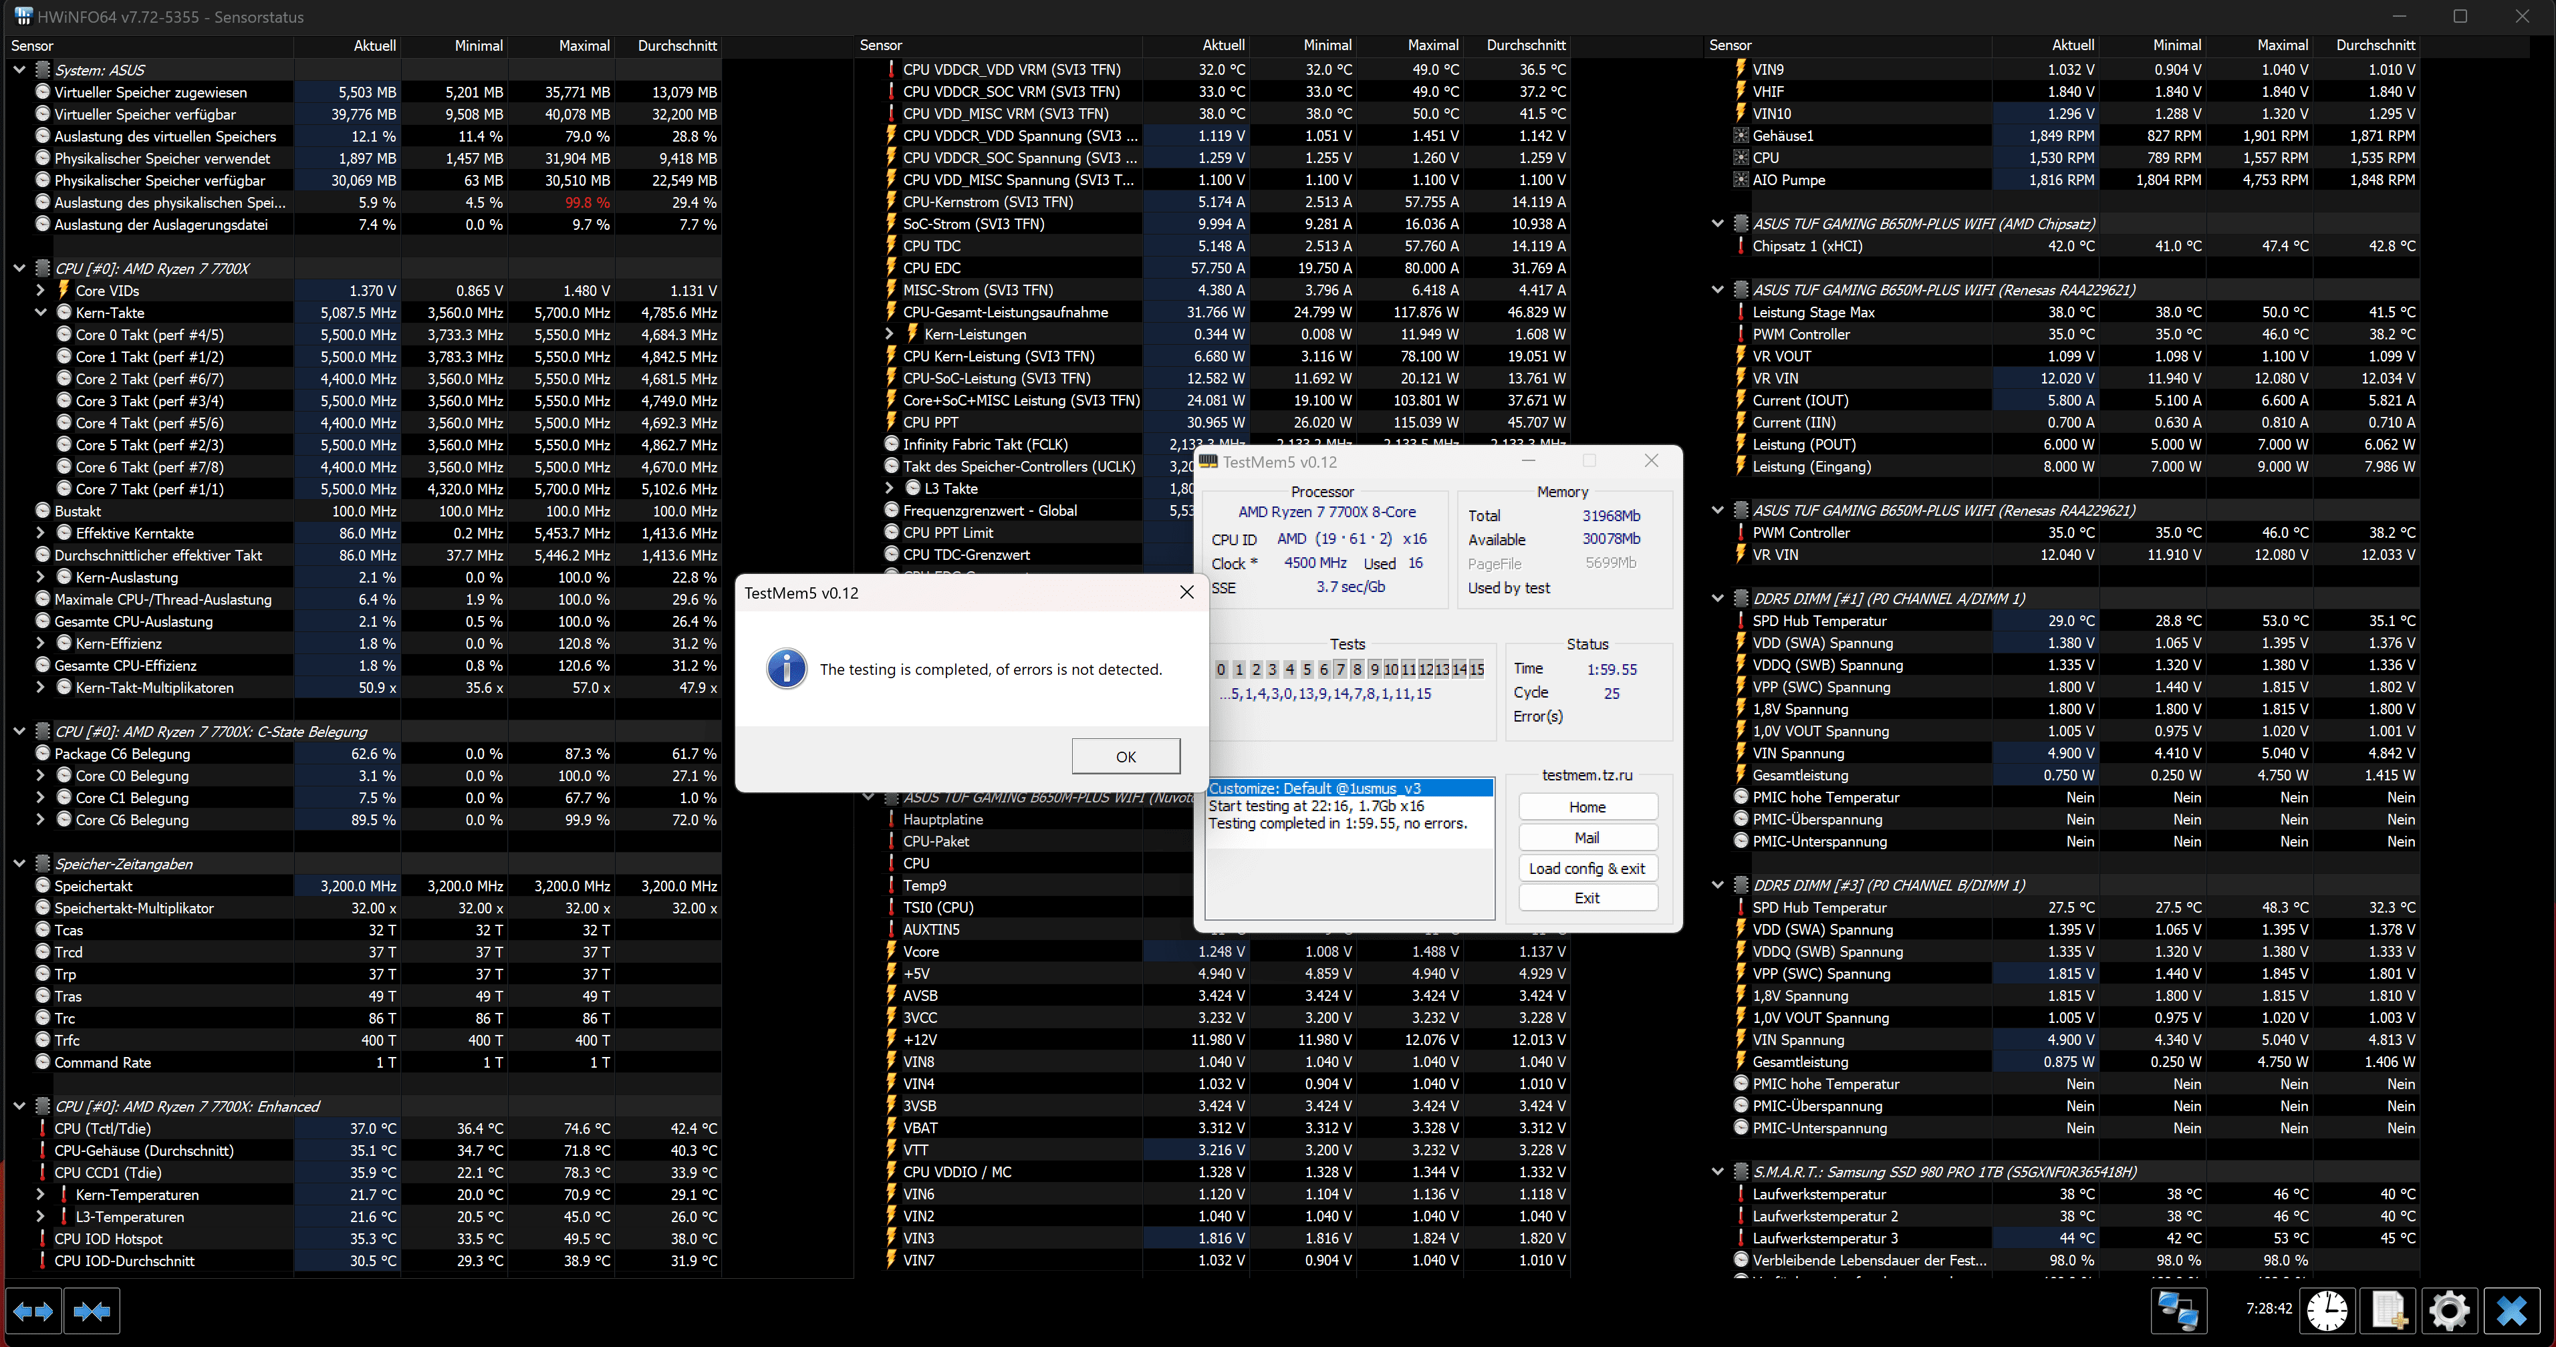Click the blue X close sensors icon
Viewport: 2556px width, 1347px height.
click(x=2511, y=1310)
